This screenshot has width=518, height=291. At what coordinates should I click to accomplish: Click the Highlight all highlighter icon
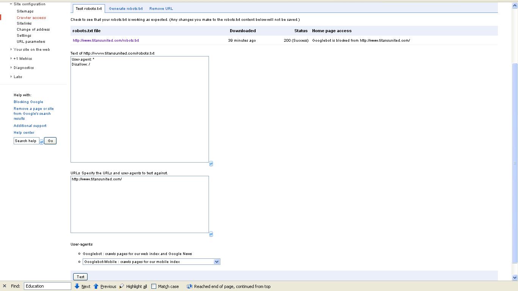click(122, 286)
